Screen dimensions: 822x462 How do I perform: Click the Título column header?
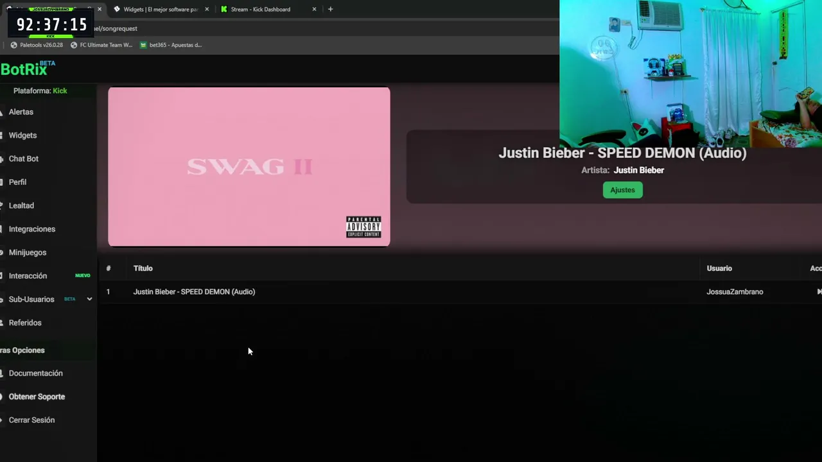143,268
